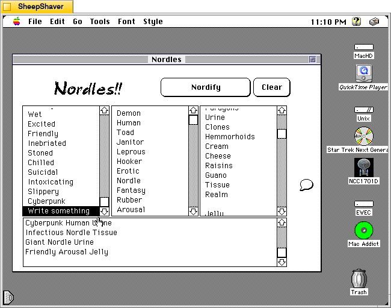Image resolution: width=391 pixels, height=308 pixels.
Task: Open the File menu
Action: (35, 22)
